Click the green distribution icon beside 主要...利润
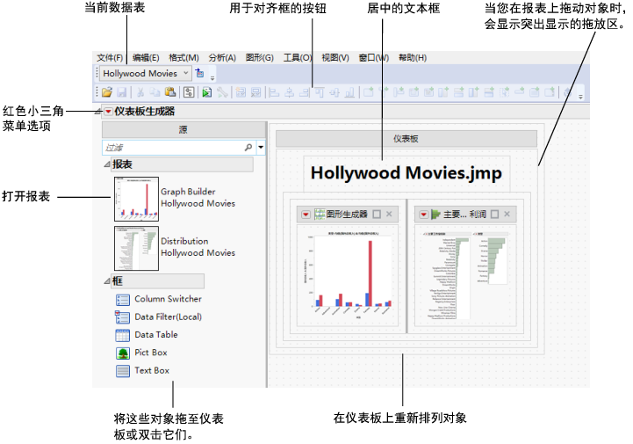The width and height of the screenshot is (633, 444). (435, 215)
